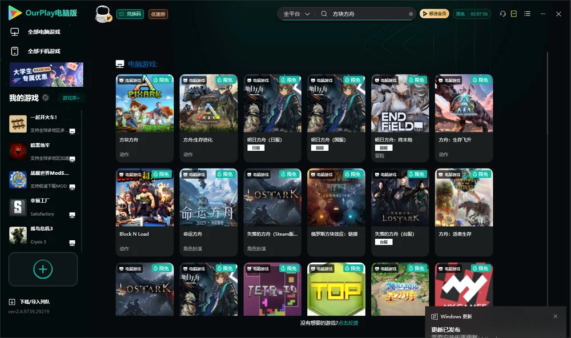571x338 pixels.
Task: Open the 下载/导入列队 queue
Action: 30,302
